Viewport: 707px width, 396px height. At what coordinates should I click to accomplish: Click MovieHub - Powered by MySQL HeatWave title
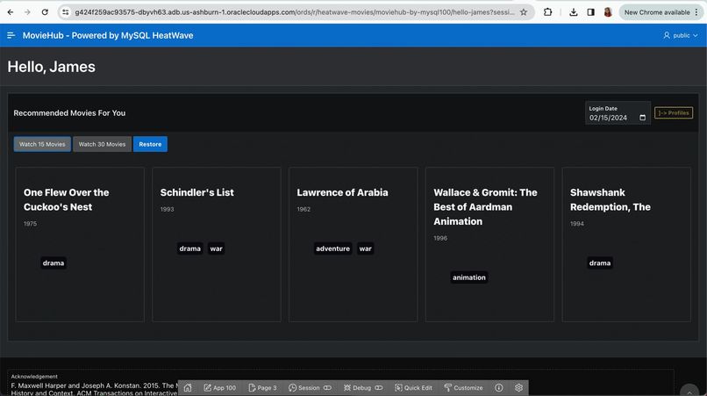(x=108, y=35)
